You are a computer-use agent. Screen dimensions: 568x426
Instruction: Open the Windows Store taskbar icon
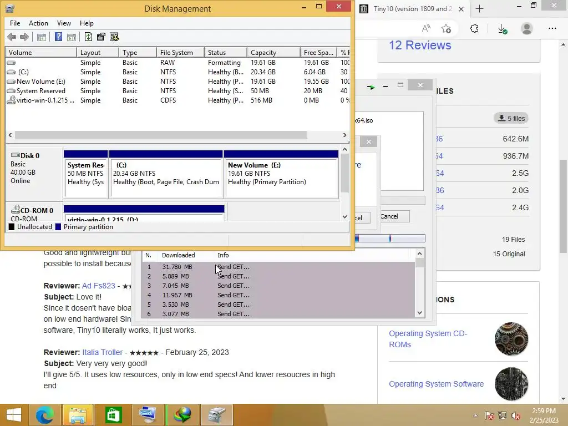coord(113,415)
